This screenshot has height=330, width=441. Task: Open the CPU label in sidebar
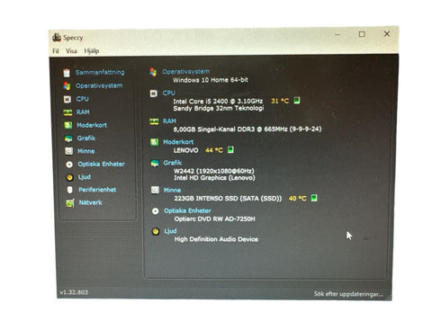(x=83, y=99)
